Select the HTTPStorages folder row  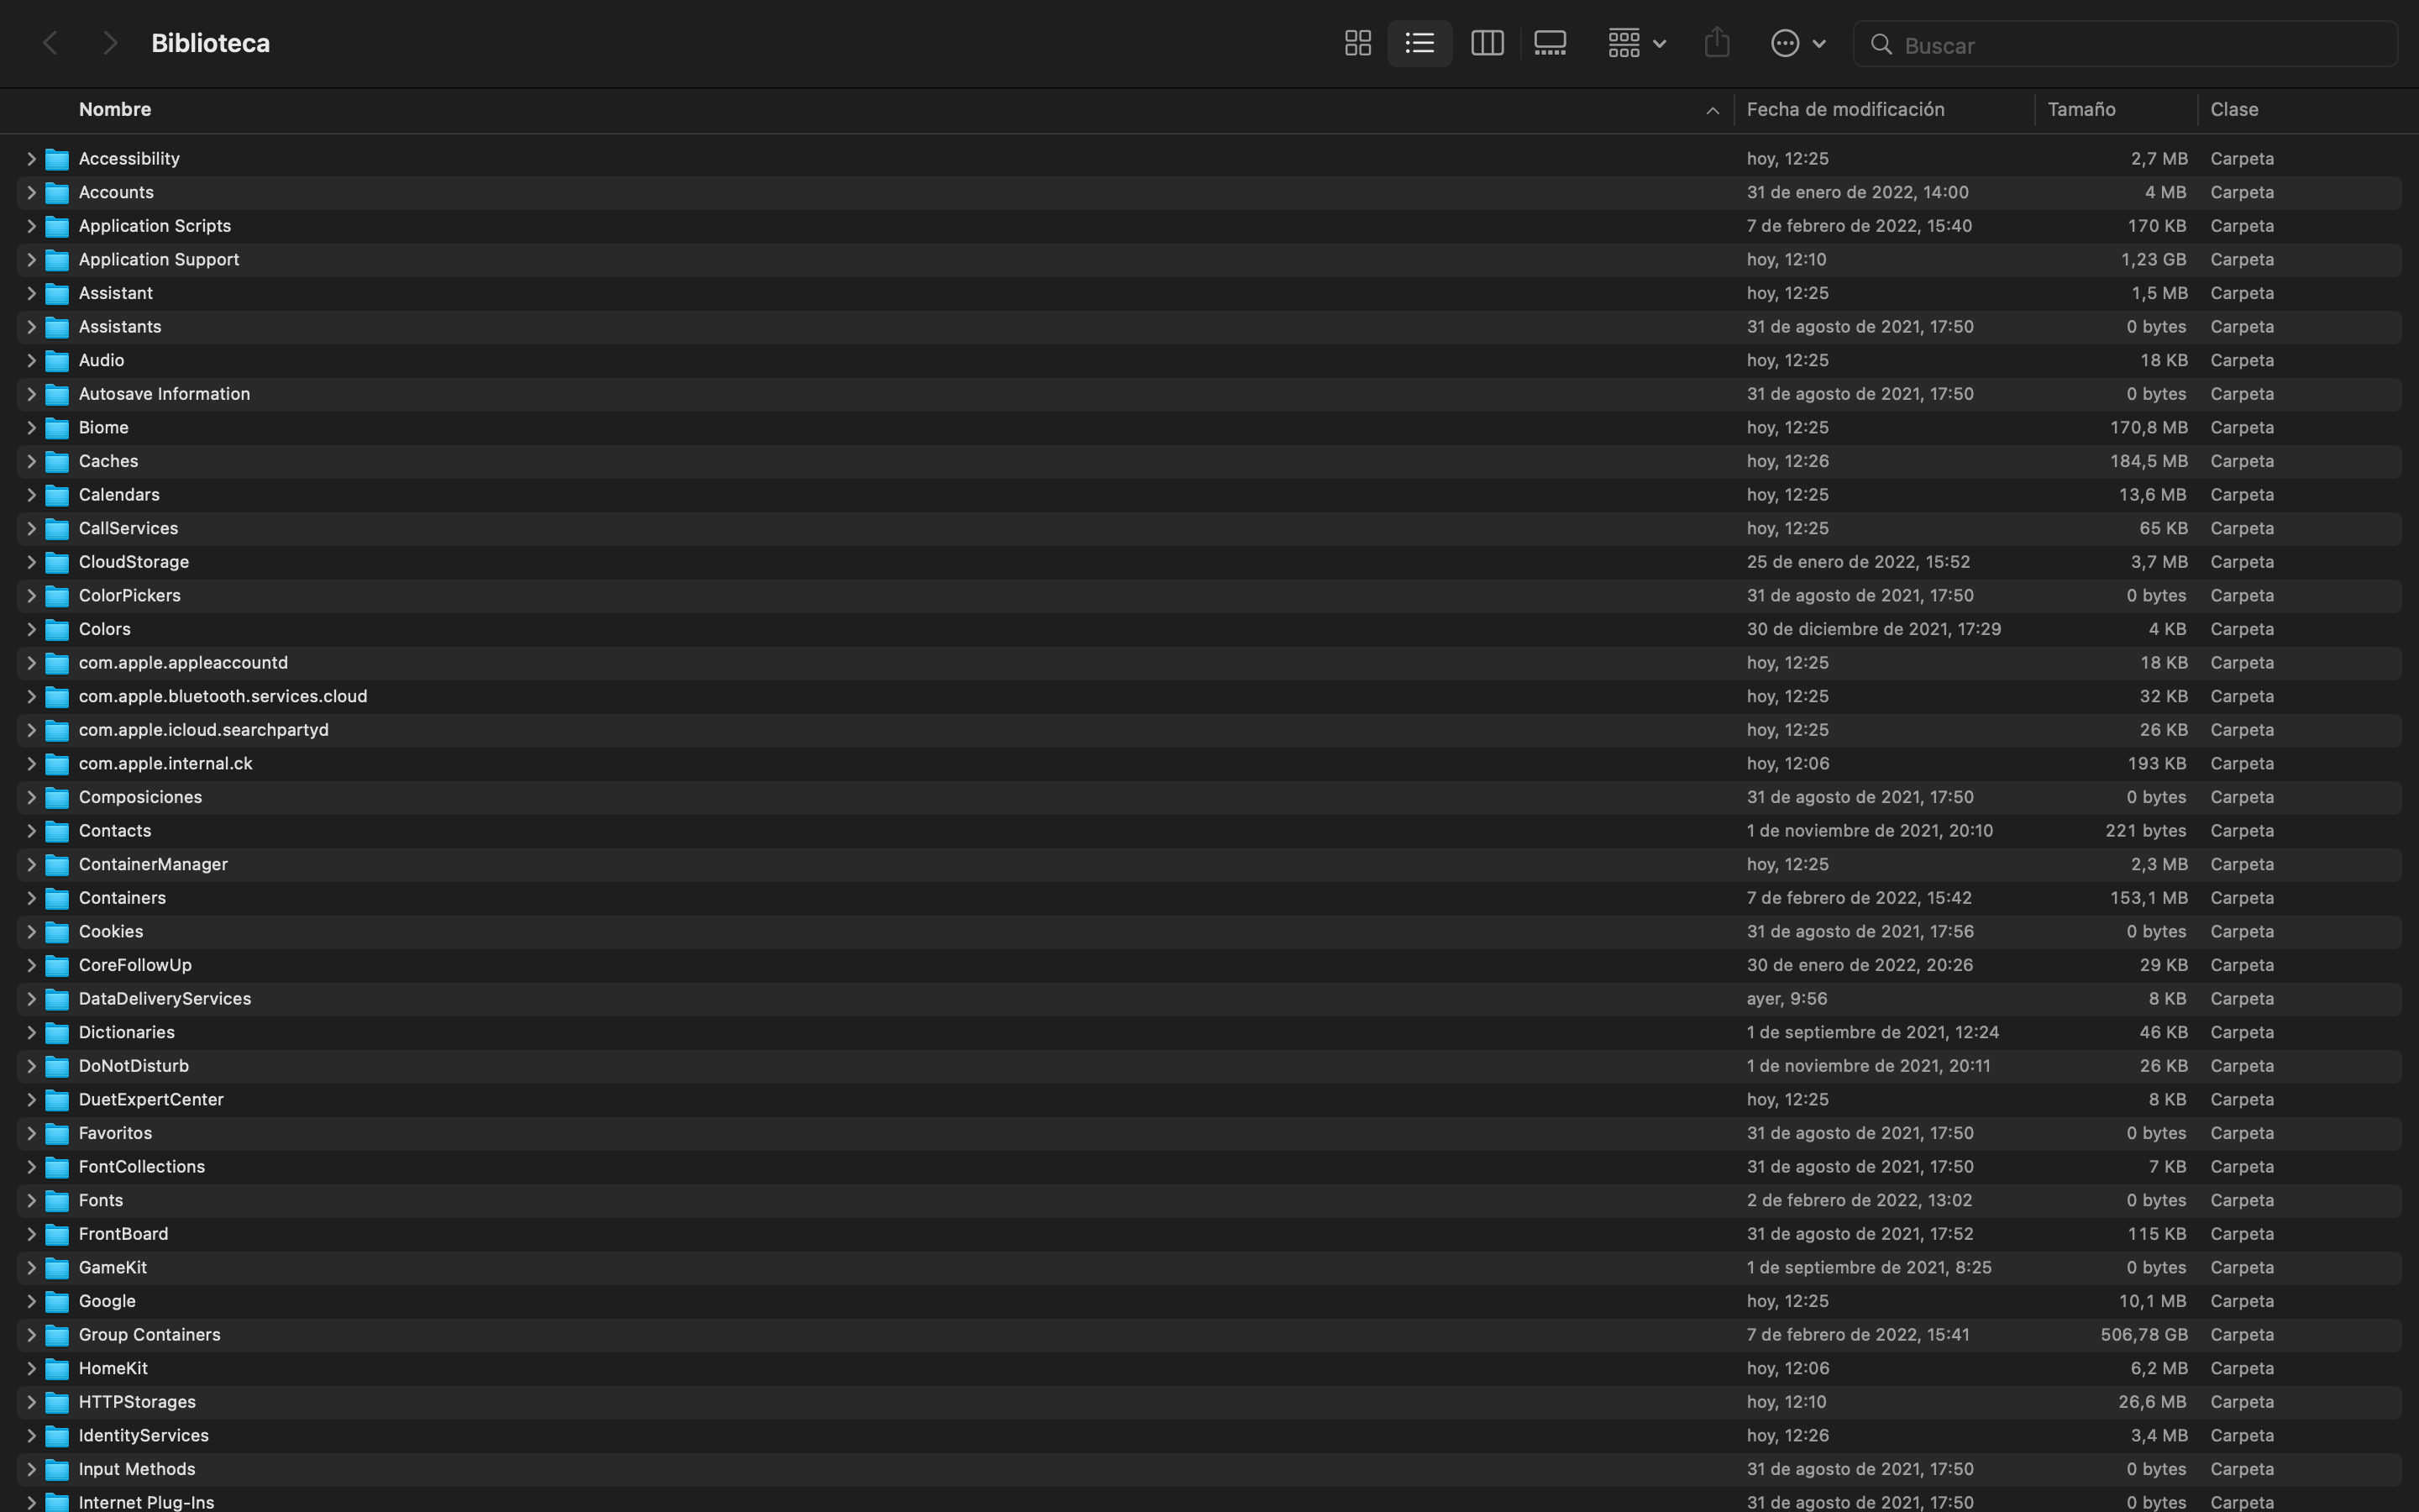(137, 1402)
